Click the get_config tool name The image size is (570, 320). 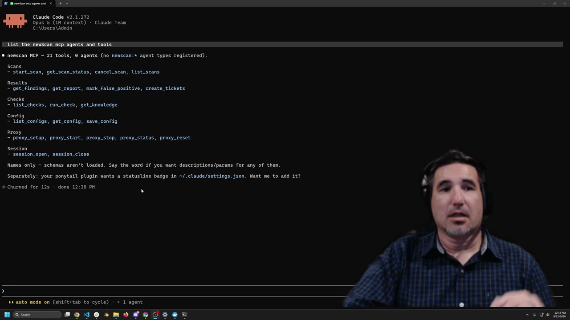66,121
